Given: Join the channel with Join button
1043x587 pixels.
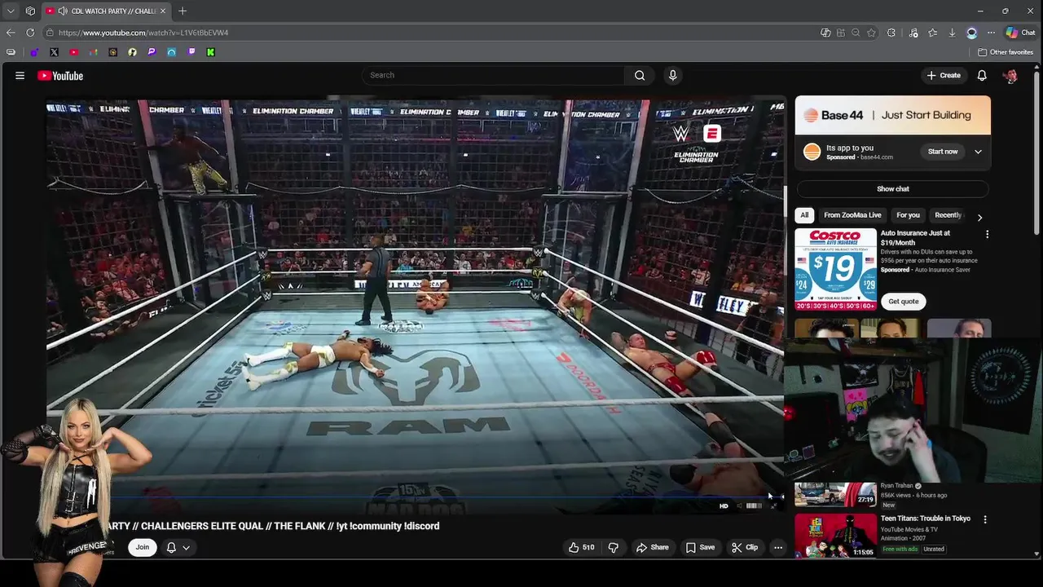Looking at the screenshot, I should pos(143,547).
